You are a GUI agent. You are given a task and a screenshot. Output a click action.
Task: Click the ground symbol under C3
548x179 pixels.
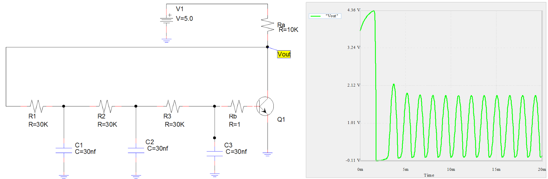215,176
